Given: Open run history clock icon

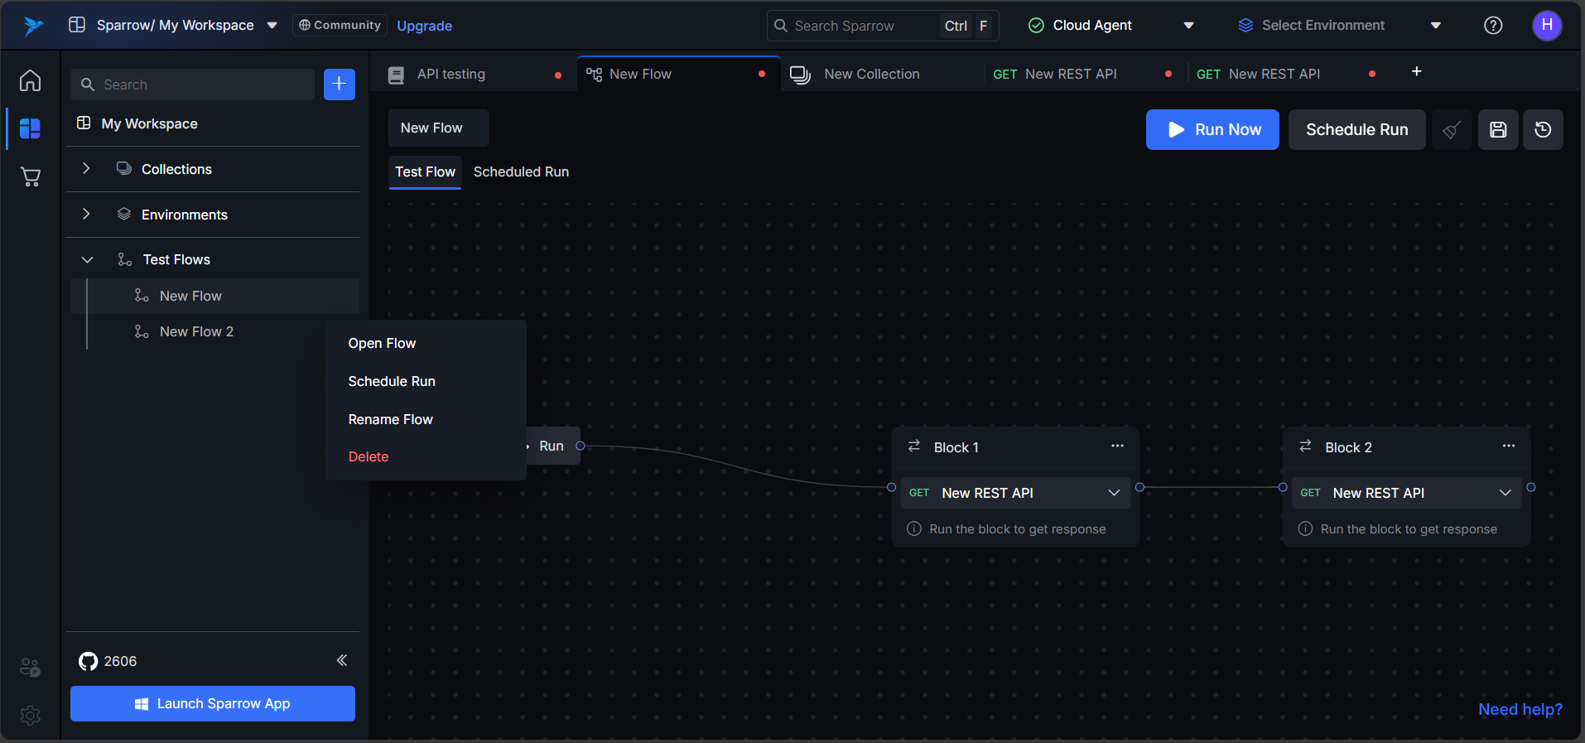Looking at the screenshot, I should pyautogui.click(x=1543, y=130).
